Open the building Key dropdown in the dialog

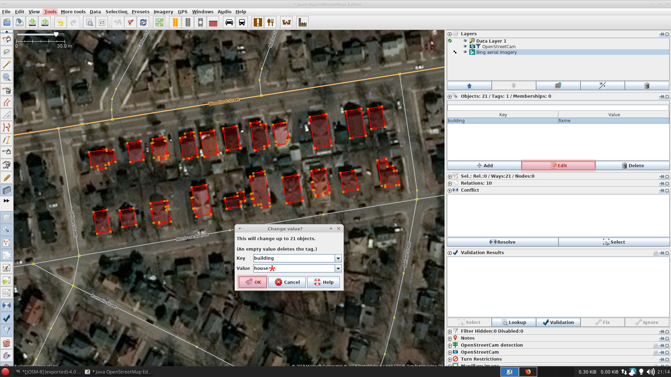(338, 258)
